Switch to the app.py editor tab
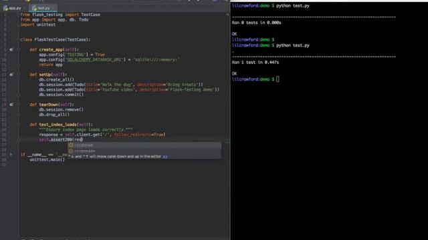This screenshot has height=240, width=428. pos(13,8)
